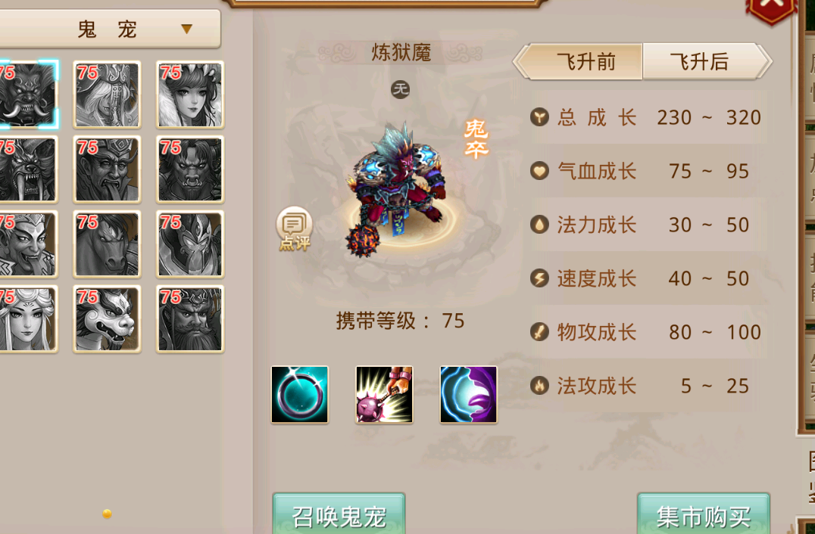The height and width of the screenshot is (534, 815).
Task: Click the 总成长 sprout icon
Action: [539, 117]
